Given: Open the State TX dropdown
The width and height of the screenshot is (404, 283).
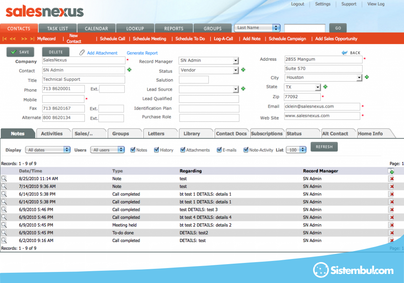Looking at the screenshot, I should pyautogui.click(x=302, y=87).
